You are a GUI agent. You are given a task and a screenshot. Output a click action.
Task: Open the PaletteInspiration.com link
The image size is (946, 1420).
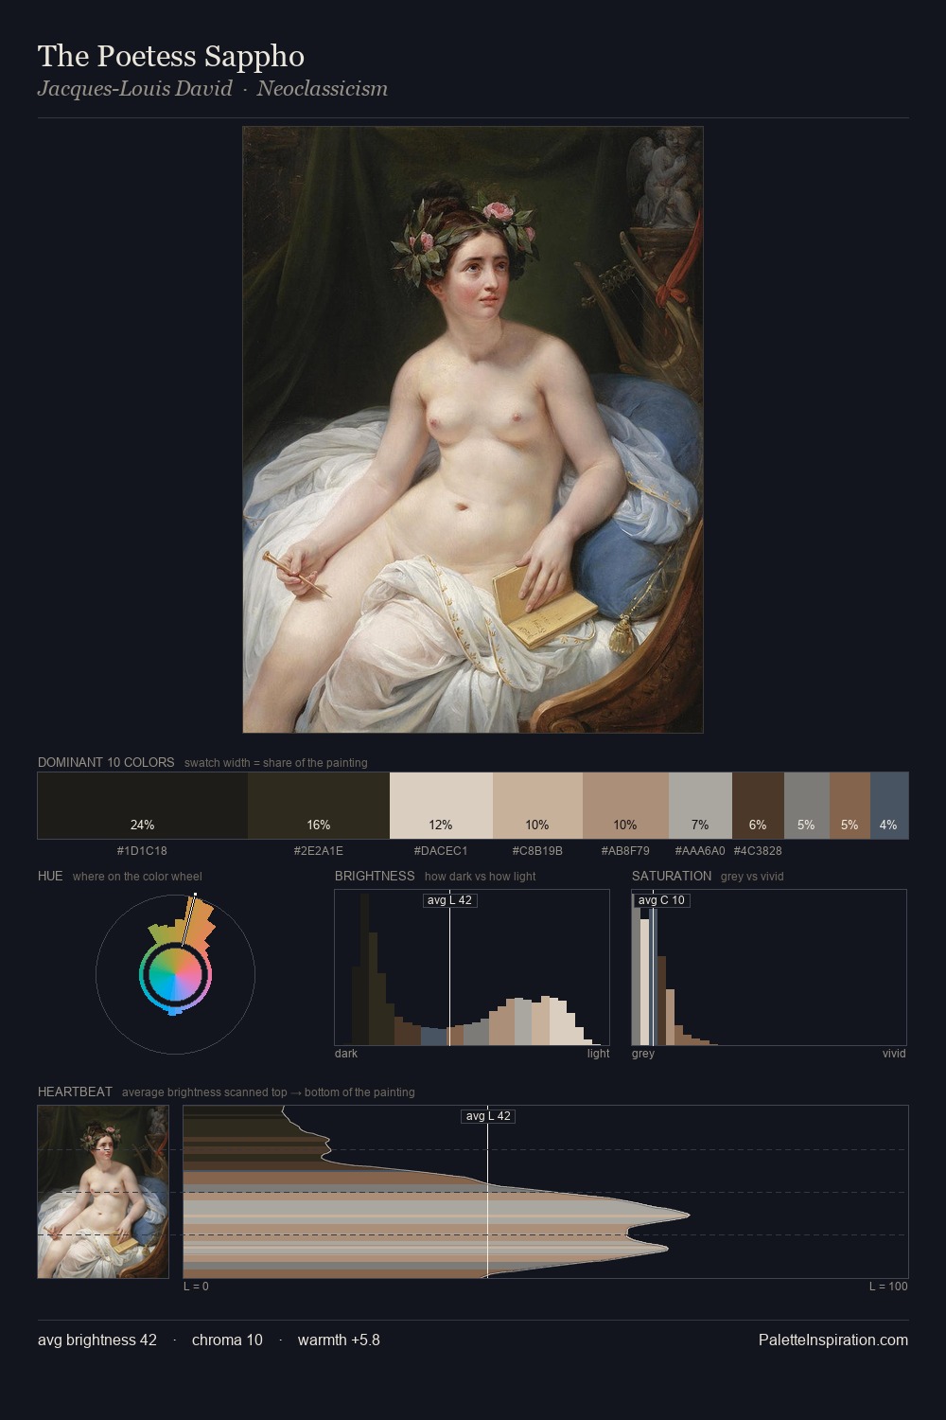click(x=833, y=1340)
